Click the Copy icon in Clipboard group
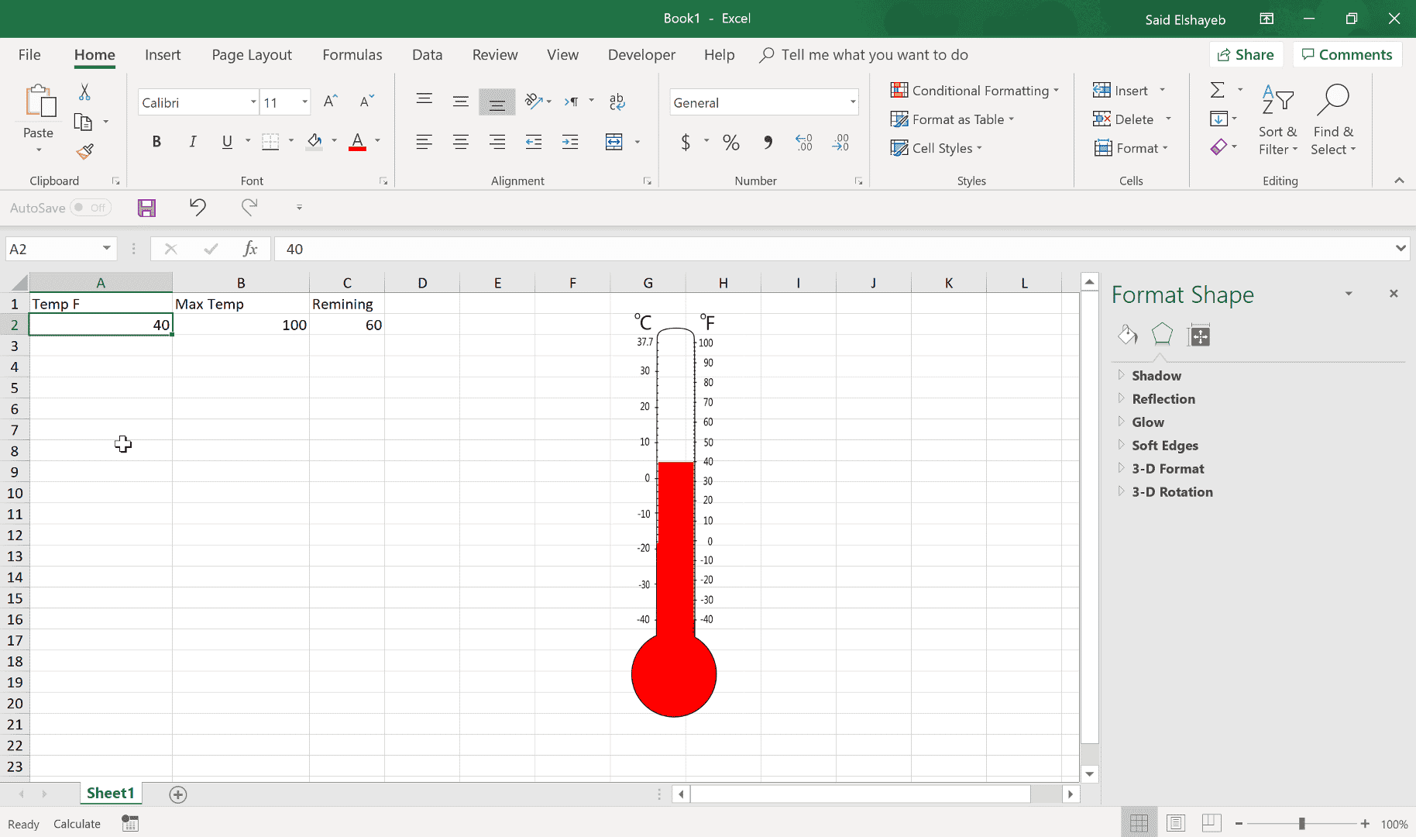This screenshot has width=1416, height=837. [83, 122]
